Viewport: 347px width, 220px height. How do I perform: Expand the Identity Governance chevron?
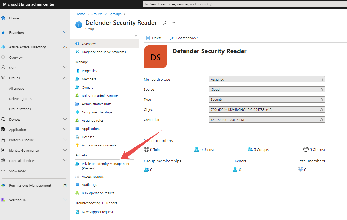65,150
